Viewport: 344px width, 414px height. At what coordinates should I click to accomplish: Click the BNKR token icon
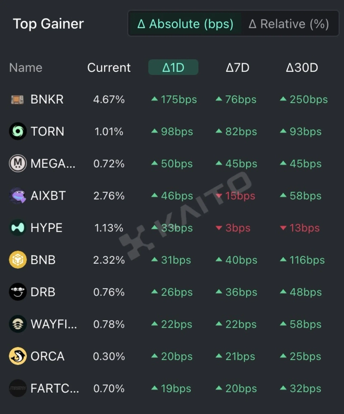click(18, 100)
